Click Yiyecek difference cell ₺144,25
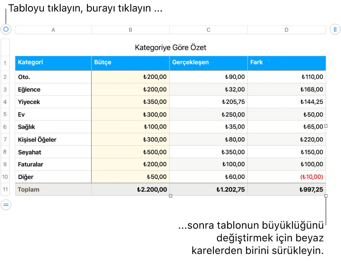This screenshot has height=261, width=341. point(287,102)
